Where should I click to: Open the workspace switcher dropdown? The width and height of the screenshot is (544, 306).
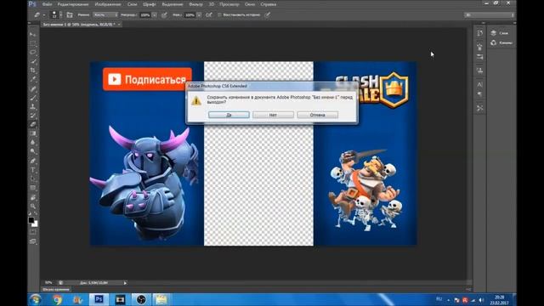[490, 15]
